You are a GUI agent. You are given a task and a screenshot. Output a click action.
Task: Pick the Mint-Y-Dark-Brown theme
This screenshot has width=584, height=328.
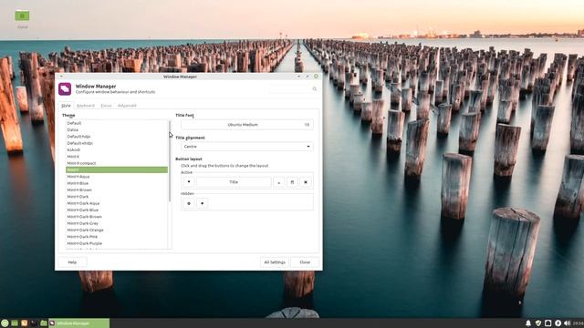[117, 217]
